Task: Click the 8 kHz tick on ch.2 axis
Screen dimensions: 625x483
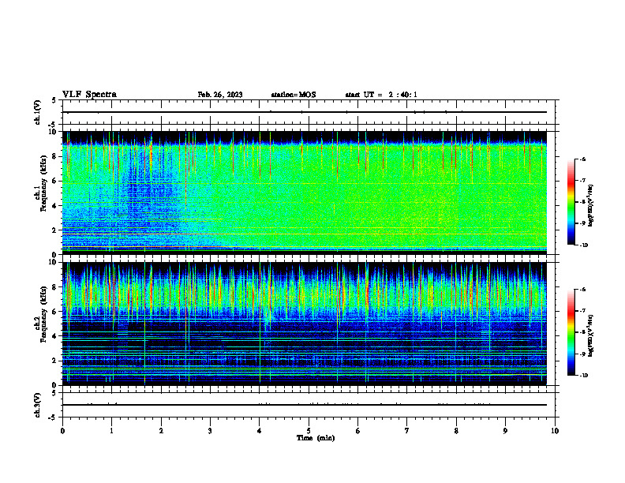Action: pyautogui.click(x=55, y=287)
